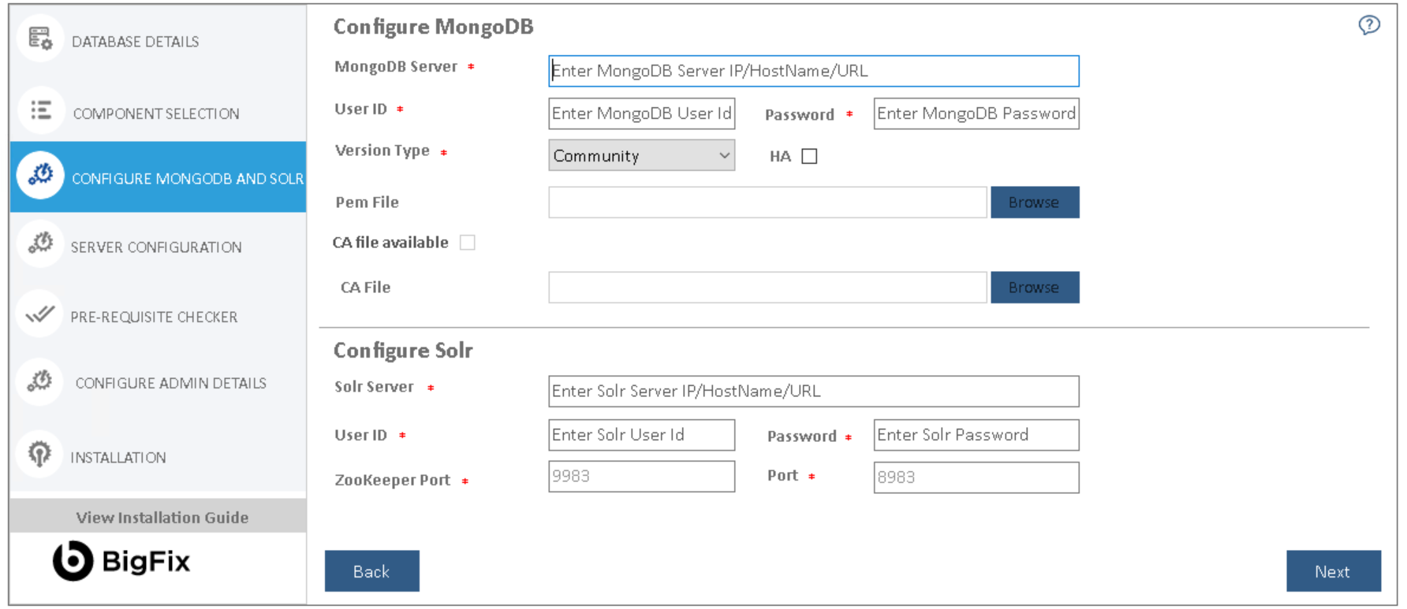Open the View Installation Guide link
This screenshot has width=1407, height=609.
coord(162,518)
